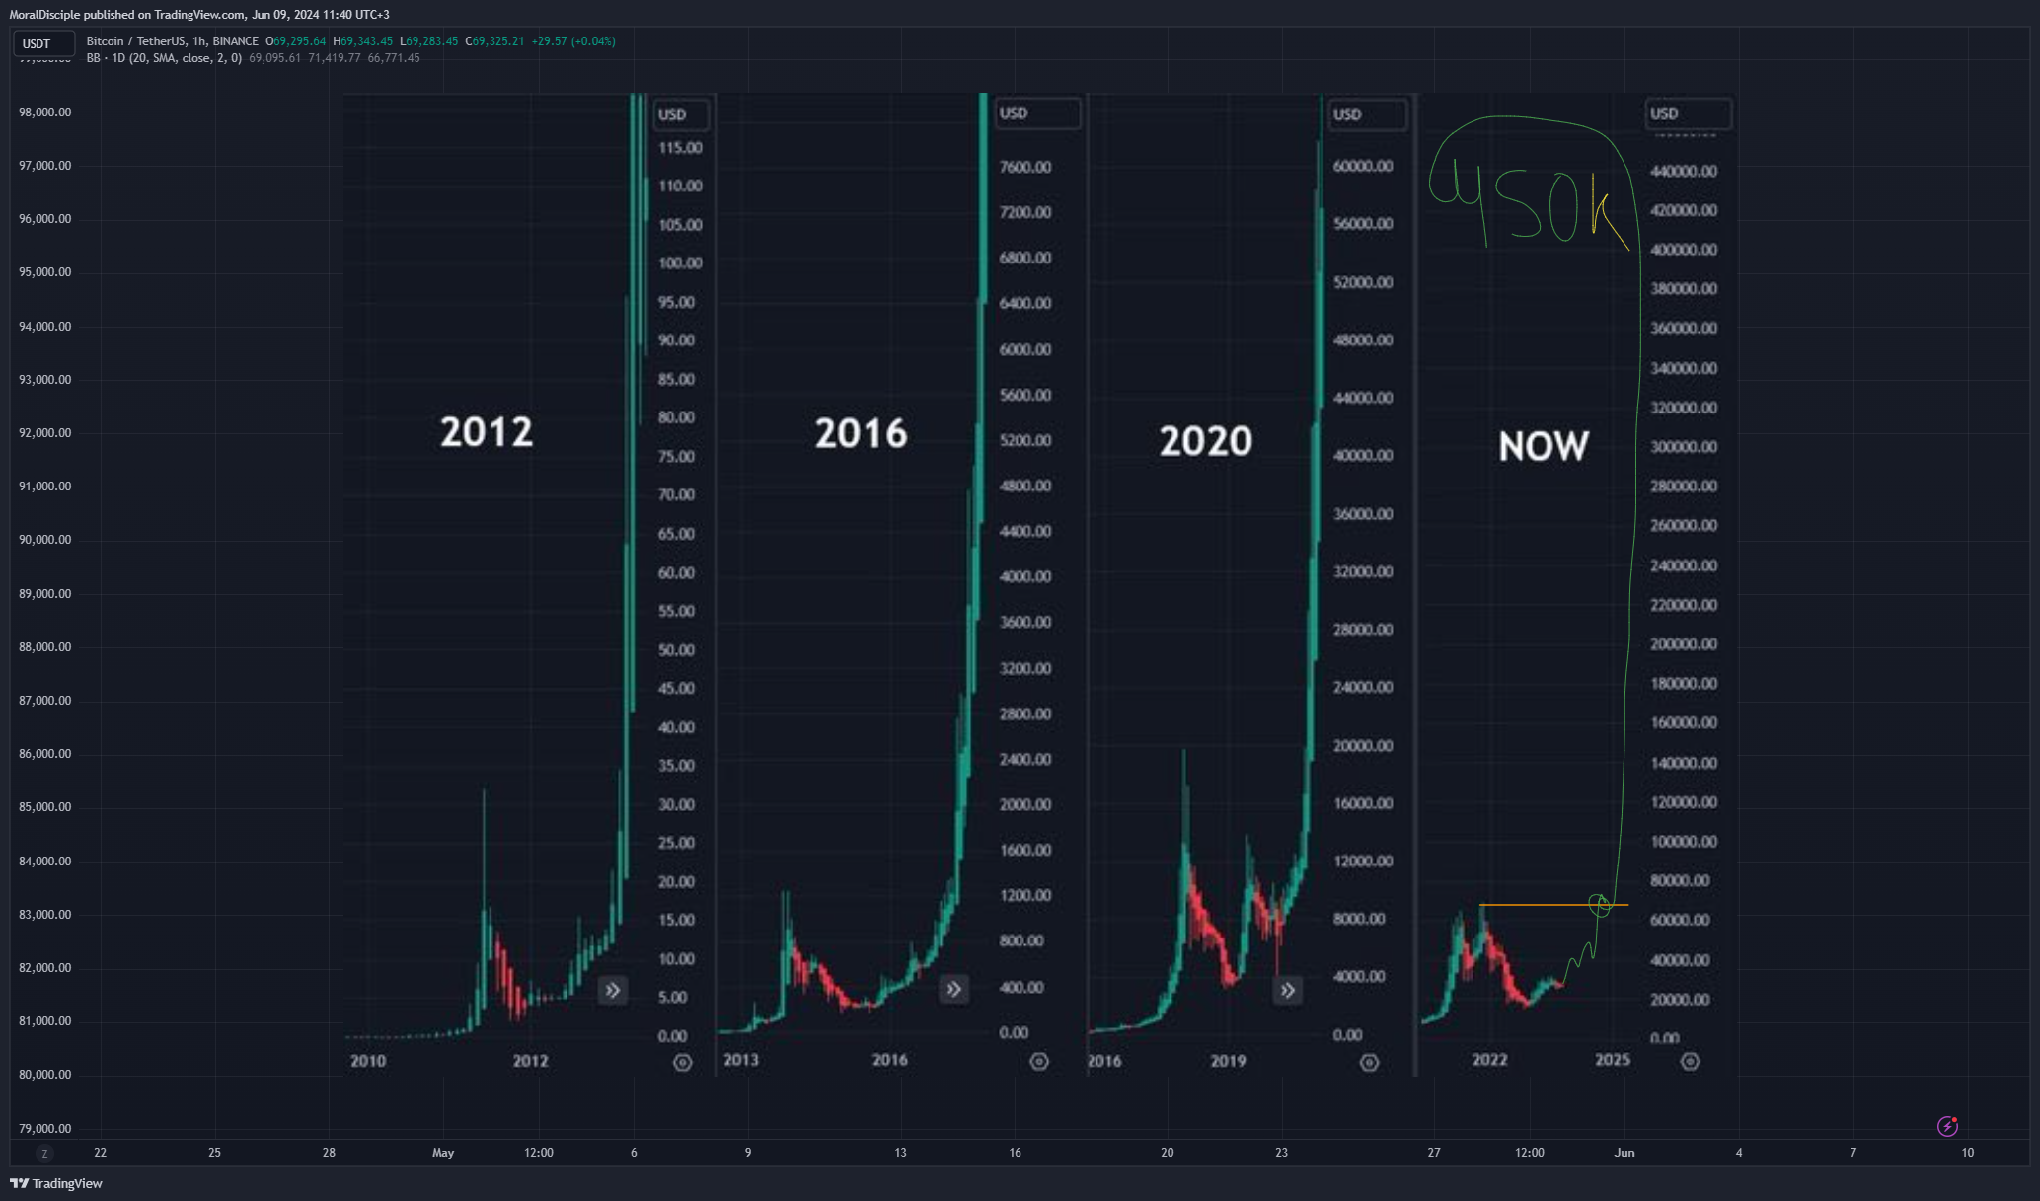Click the double-arrow icon in the 2020 panel
The width and height of the screenshot is (2040, 1201).
[1288, 990]
